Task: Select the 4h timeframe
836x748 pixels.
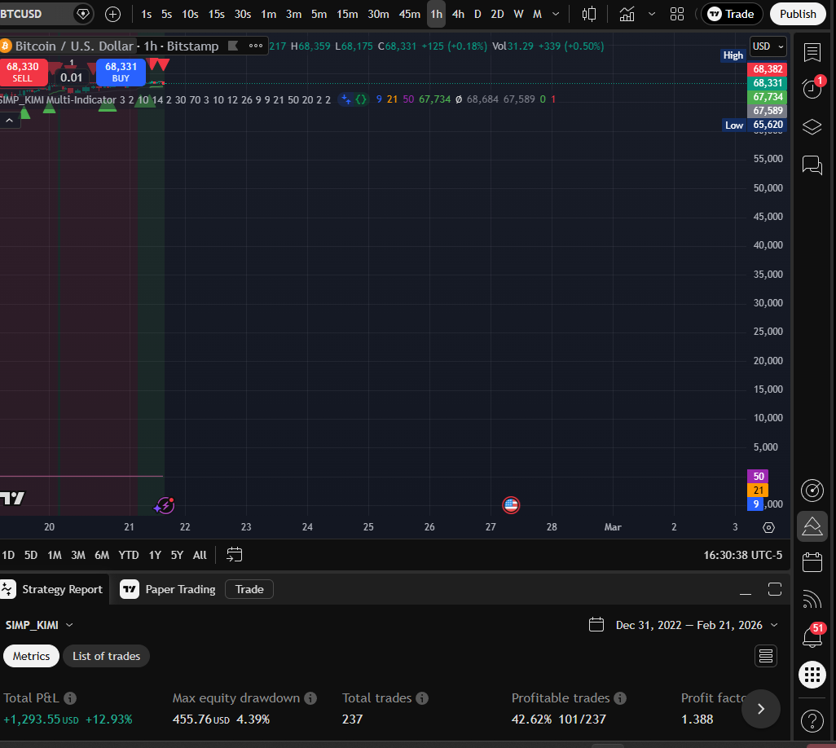Action: click(458, 14)
